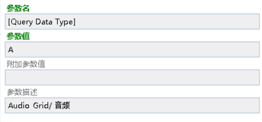Click the 参数名 input field
The image size is (262, 122).
(x=132, y=22)
